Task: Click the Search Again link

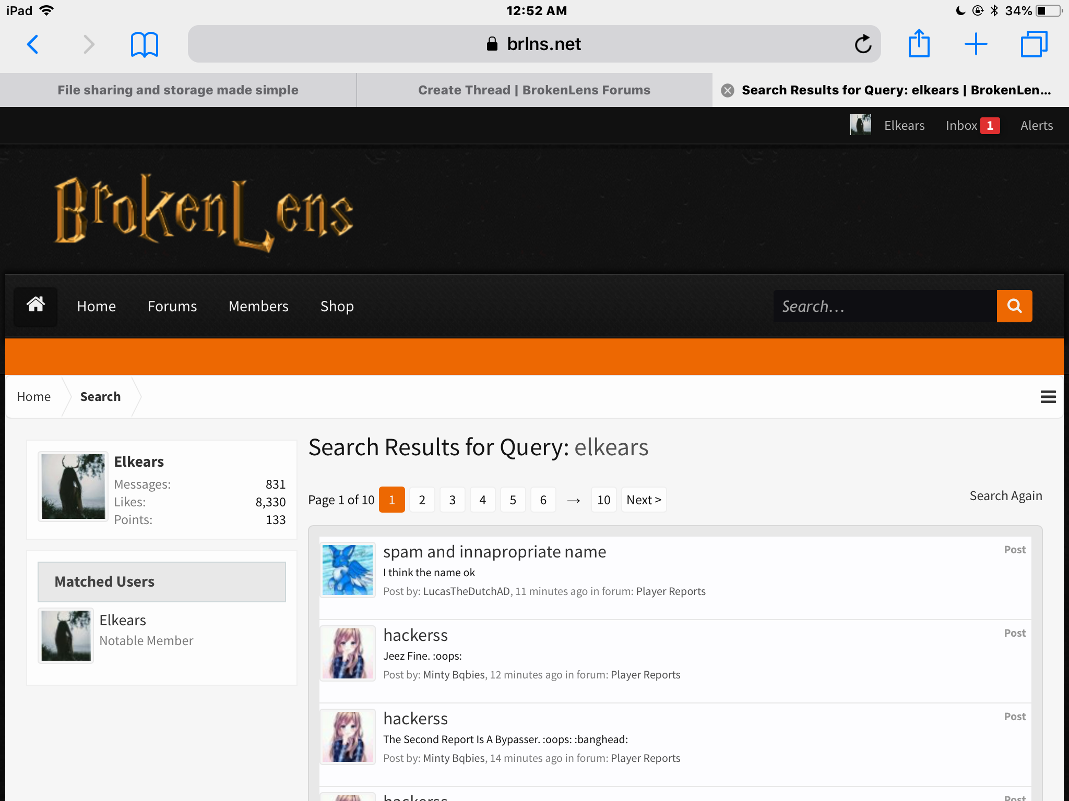Action: pos(1006,495)
